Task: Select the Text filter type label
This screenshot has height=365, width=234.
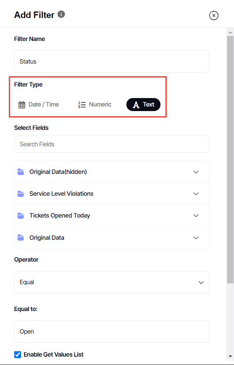Action: pyautogui.click(x=149, y=104)
